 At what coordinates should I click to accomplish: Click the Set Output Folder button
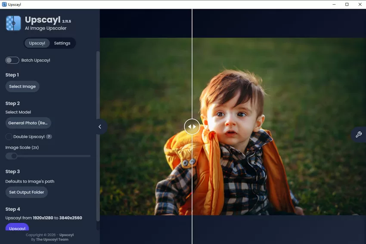tap(27, 192)
